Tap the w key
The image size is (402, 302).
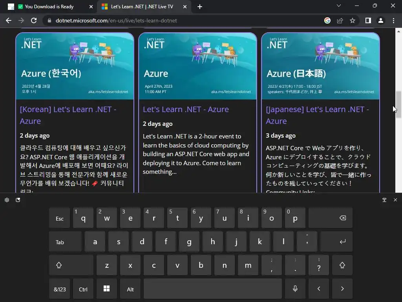(x=107, y=218)
